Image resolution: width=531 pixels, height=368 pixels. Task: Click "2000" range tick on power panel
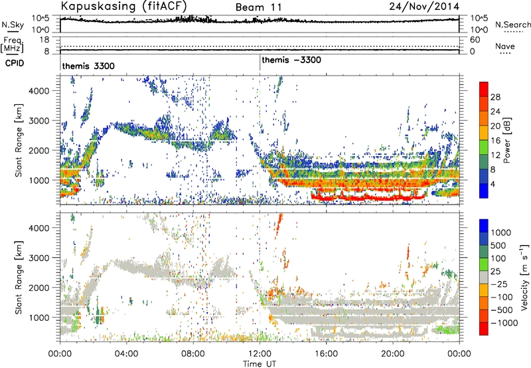[x=38, y=150]
